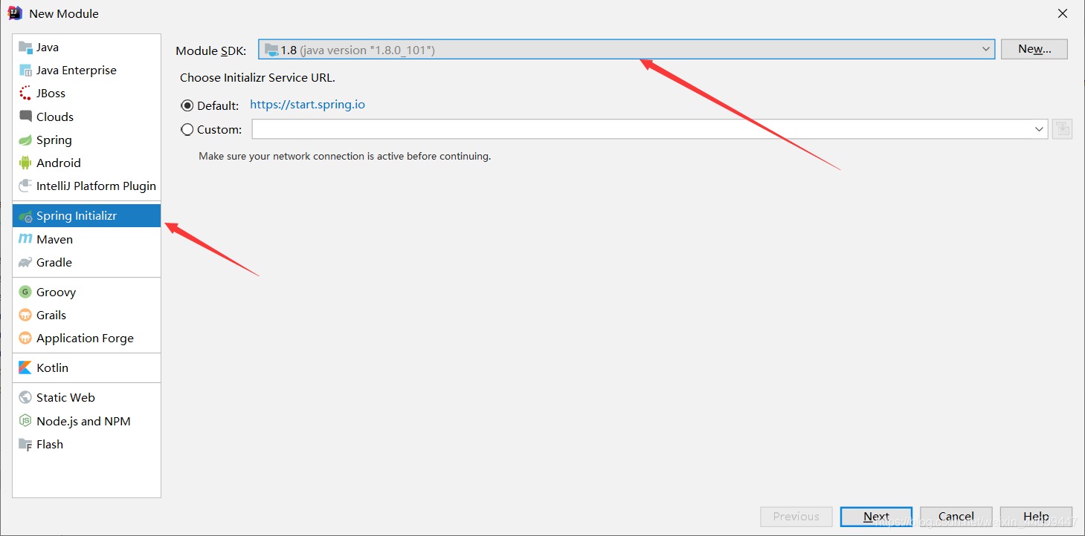Viewport: 1085px width, 536px height.
Task: Click the Cancel button
Action: tap(956, 517)
